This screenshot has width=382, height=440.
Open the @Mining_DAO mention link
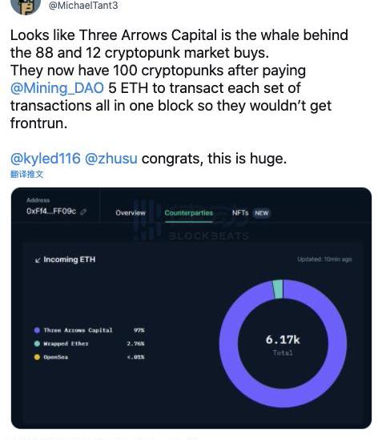click(57, 88)
